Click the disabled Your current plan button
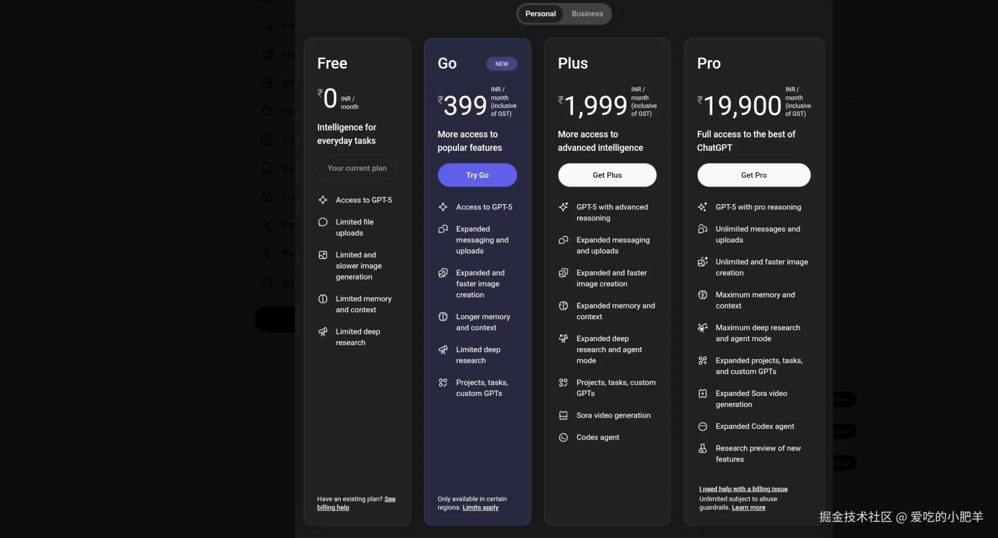This screenshot has width=998, height=538. pos(357,168)
